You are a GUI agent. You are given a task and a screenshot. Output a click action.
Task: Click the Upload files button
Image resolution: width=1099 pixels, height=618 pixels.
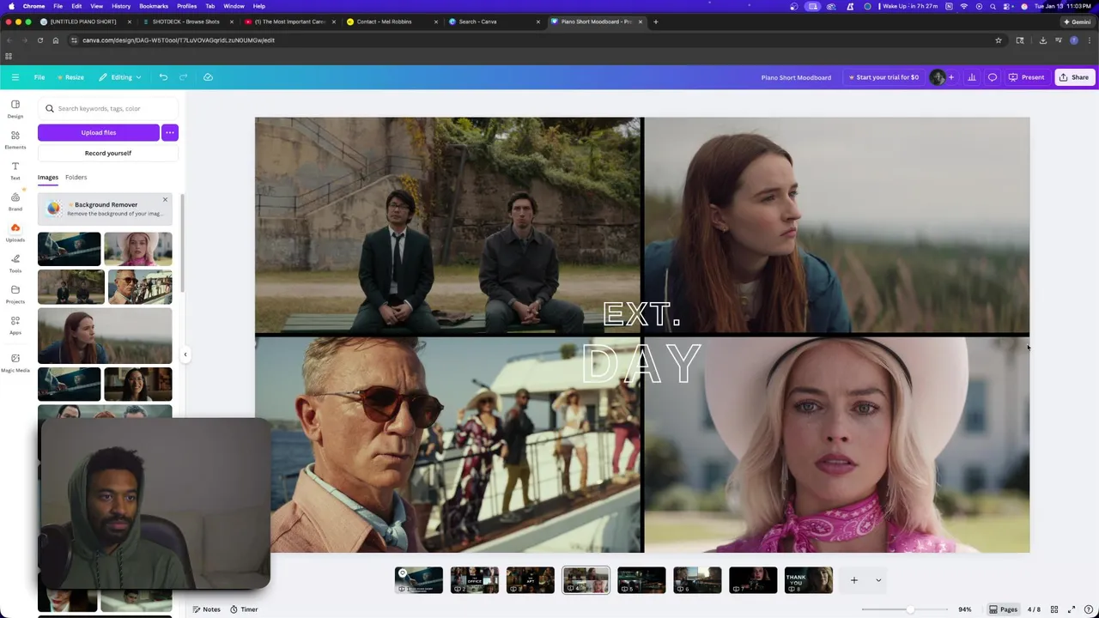click(99, 132)
